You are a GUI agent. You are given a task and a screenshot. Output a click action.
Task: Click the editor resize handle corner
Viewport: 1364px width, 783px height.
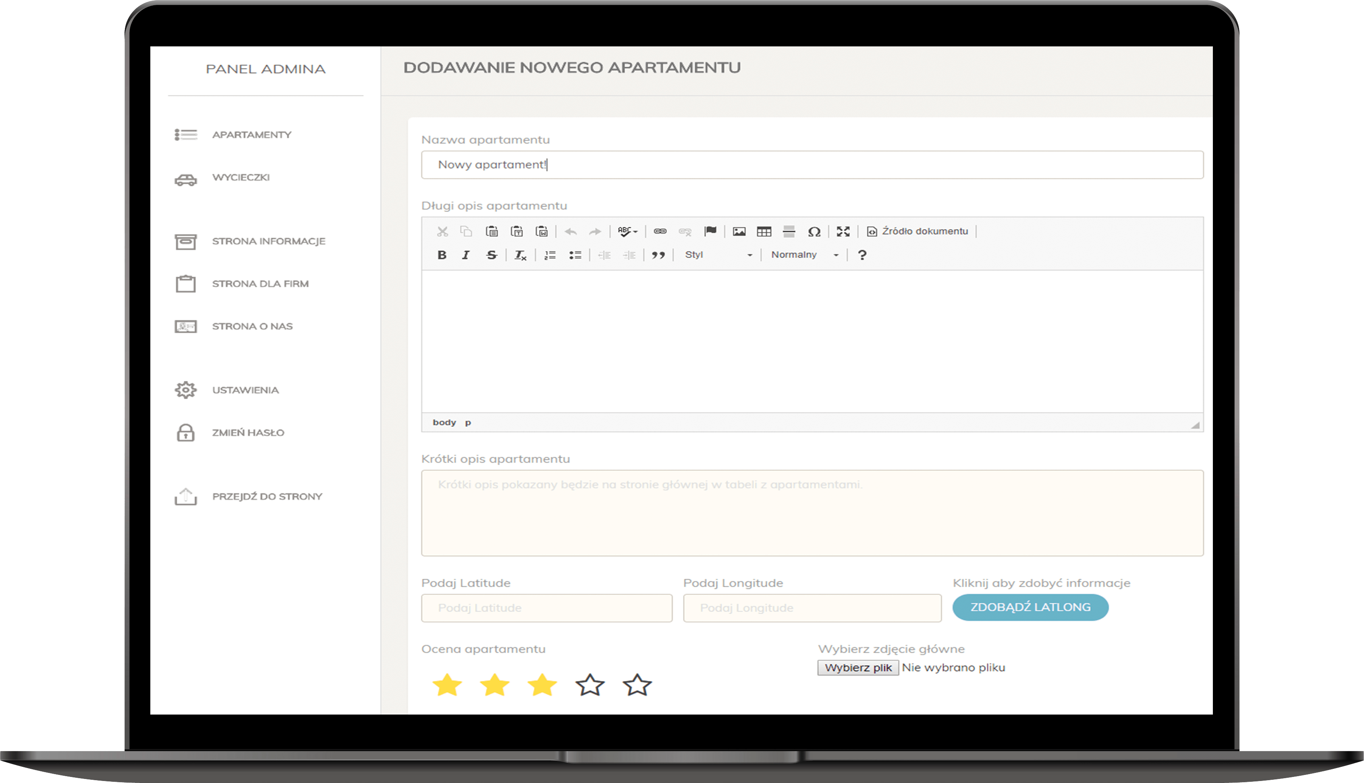click(x=1195, y=425)
